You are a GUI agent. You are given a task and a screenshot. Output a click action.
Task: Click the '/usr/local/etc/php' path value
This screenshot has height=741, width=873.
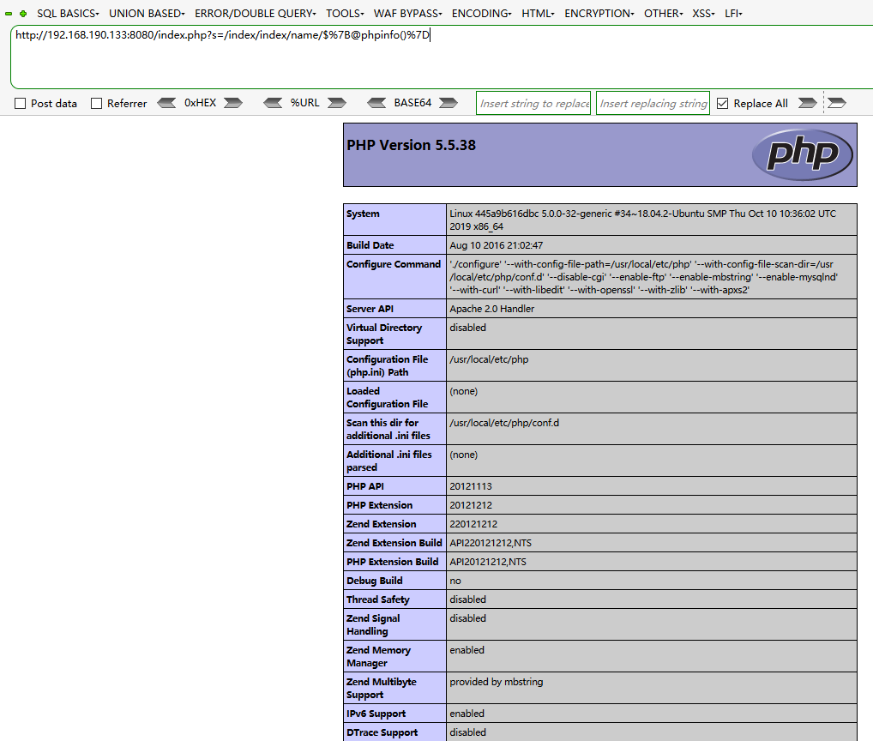click(x=489, y=359)
